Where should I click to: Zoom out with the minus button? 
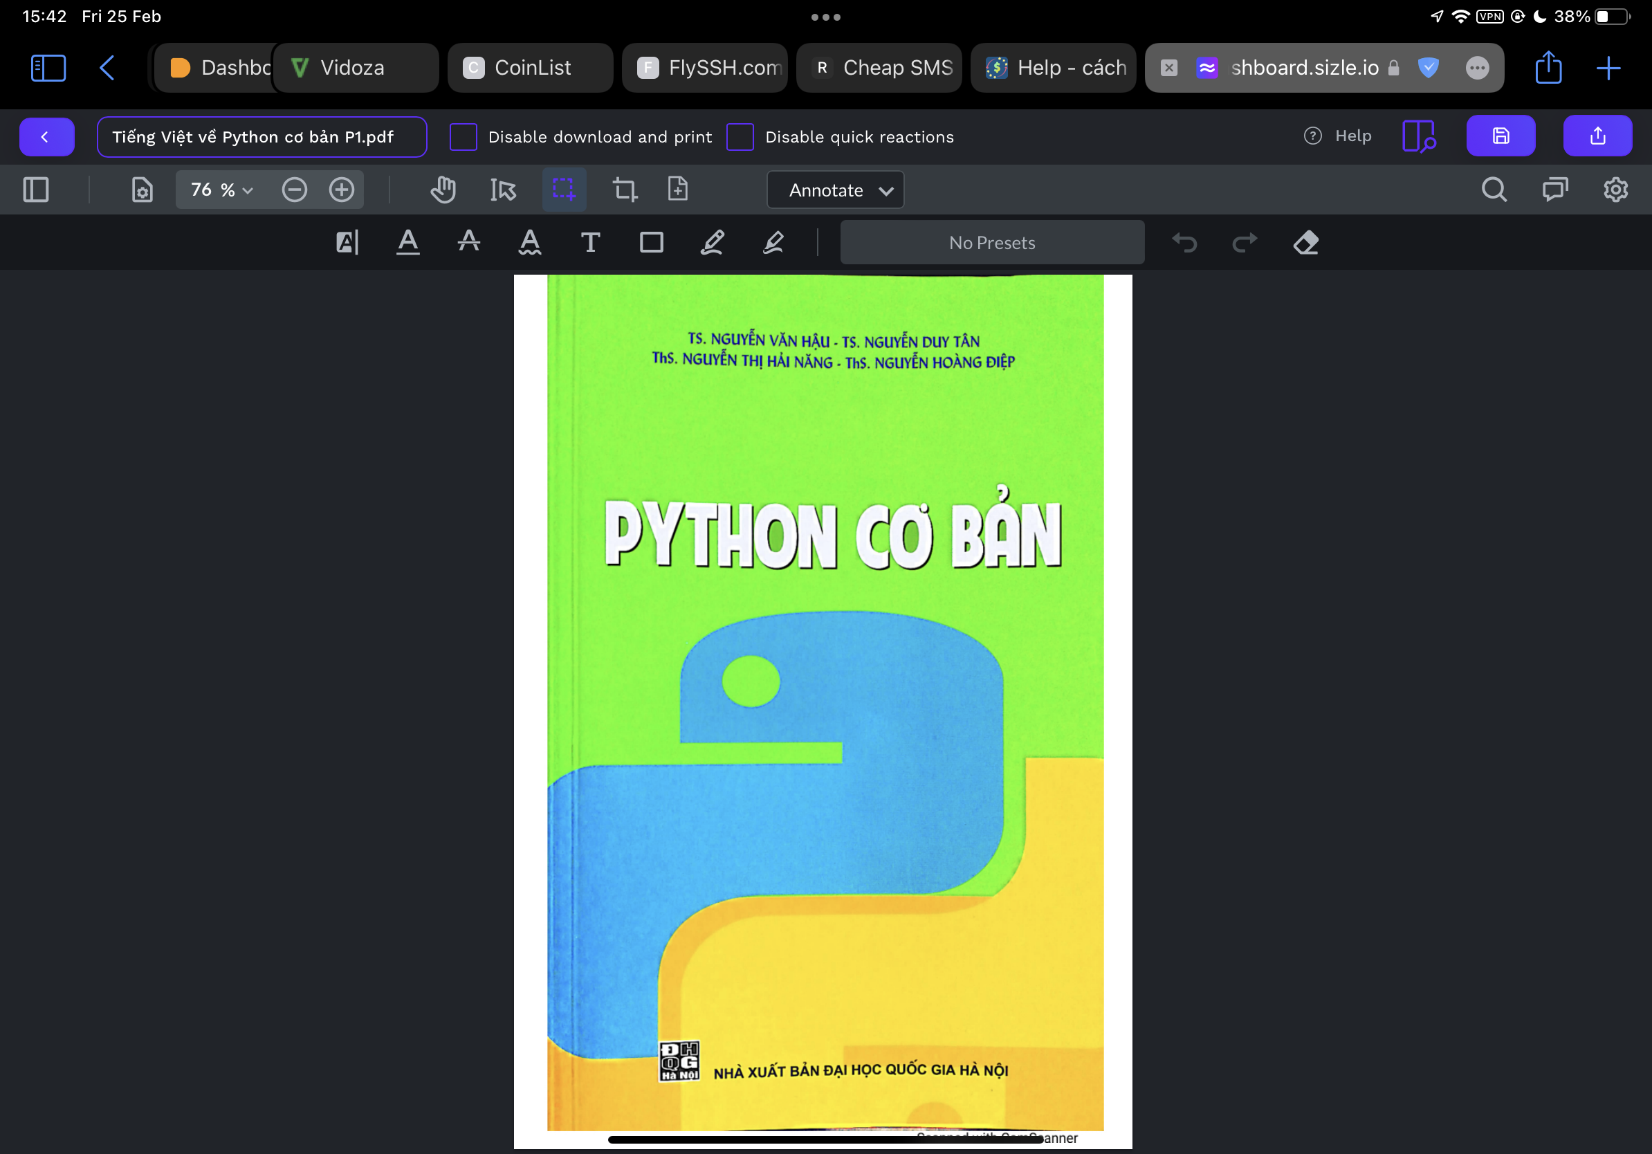coord(294,190)
